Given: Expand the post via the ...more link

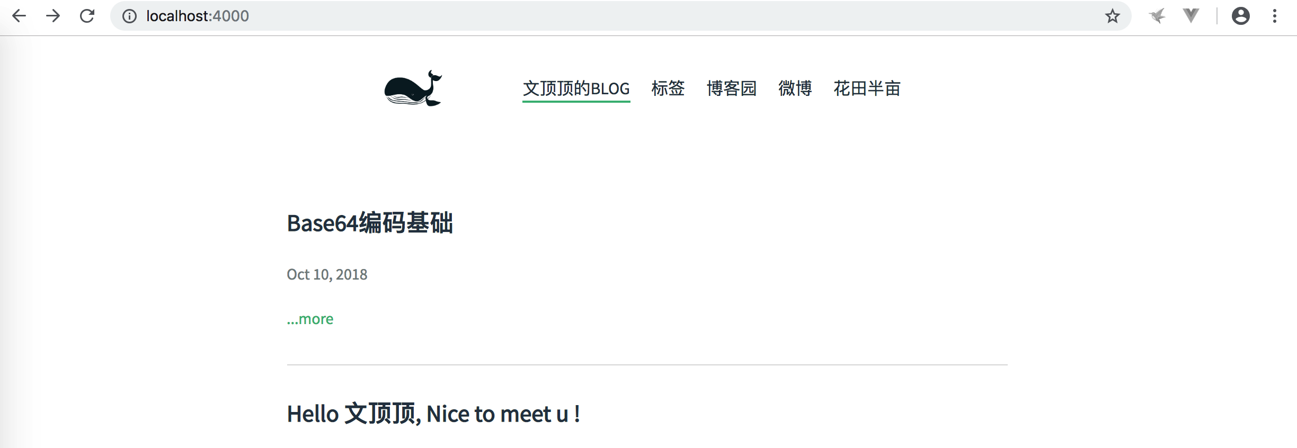Looking at the screenshot, I should click(x=310, y=319).
